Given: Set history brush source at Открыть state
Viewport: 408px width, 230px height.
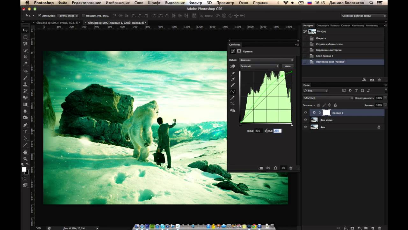Looking at the screenshot, I should click(x=305, y=38).
